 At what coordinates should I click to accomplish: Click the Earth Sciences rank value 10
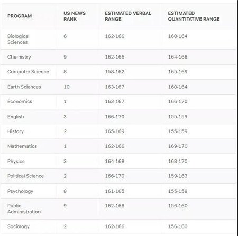pyautogui.click(x=67, y=87)
